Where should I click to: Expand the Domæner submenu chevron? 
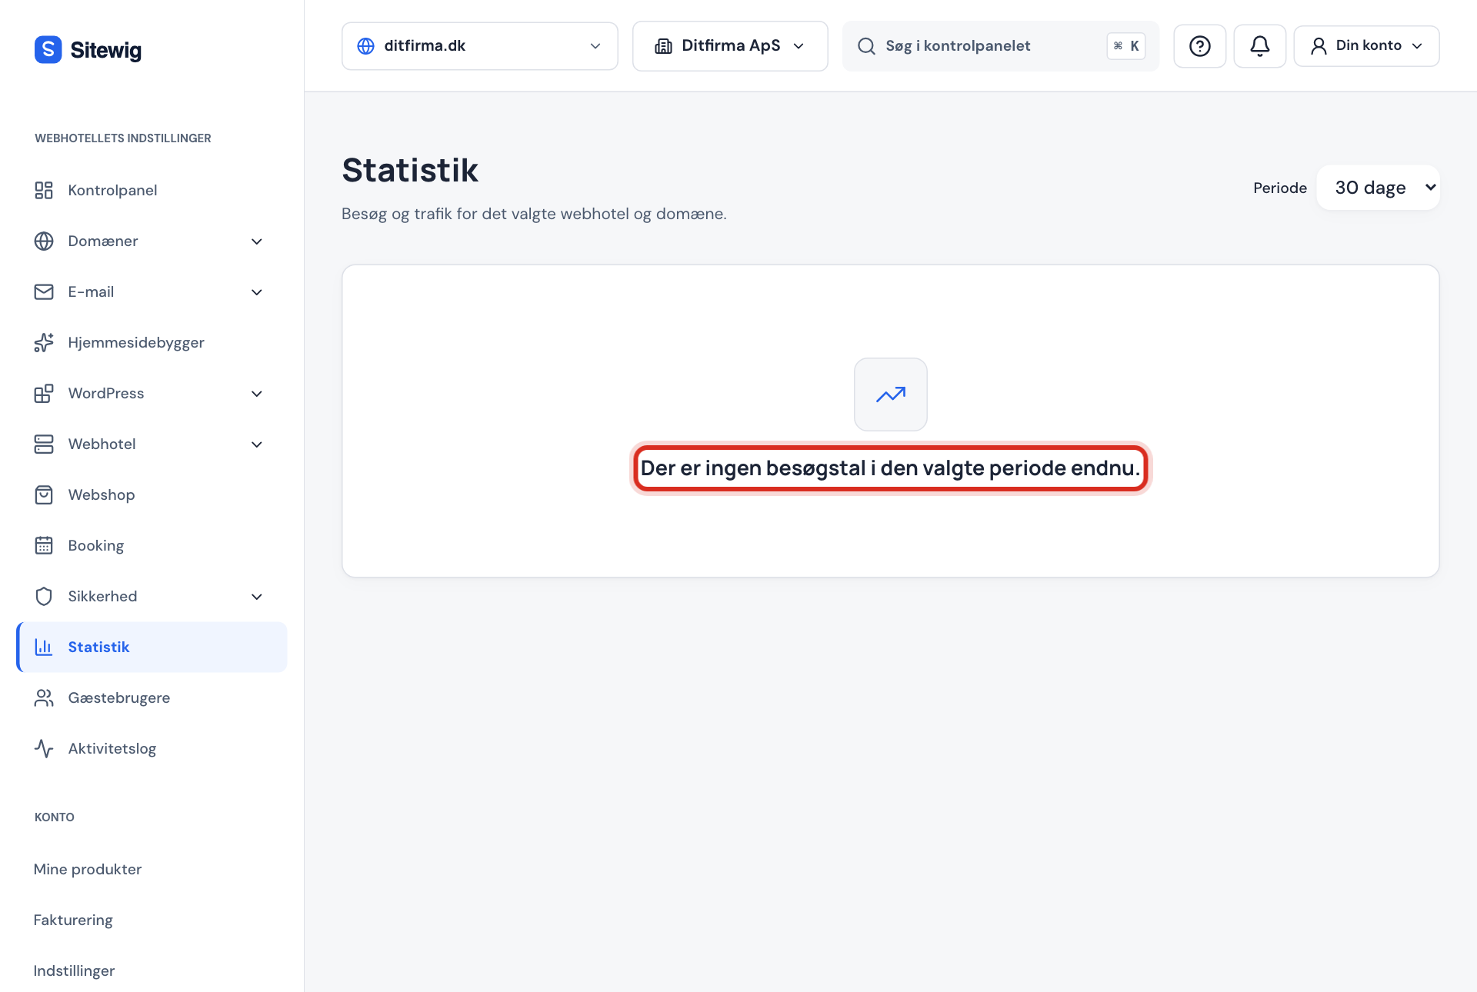pyautogui.click(x=257, y=241)
